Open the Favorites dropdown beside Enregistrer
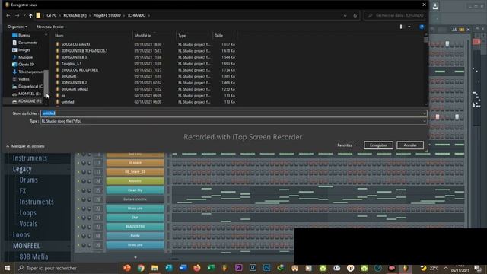Viewport: 487px width, 274px height. click(x=358, y=145)
